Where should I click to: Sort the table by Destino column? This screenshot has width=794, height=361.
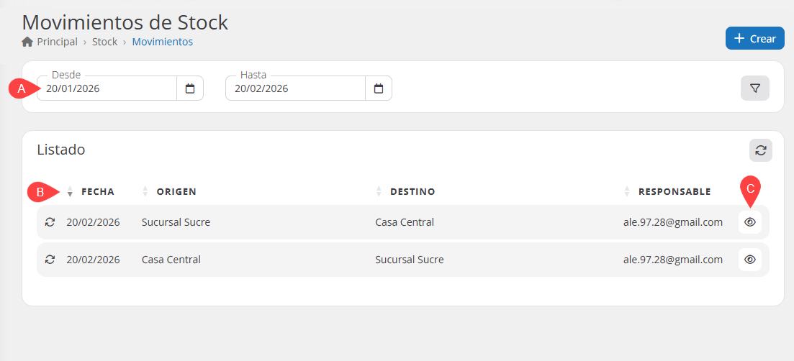click(412, 191)
